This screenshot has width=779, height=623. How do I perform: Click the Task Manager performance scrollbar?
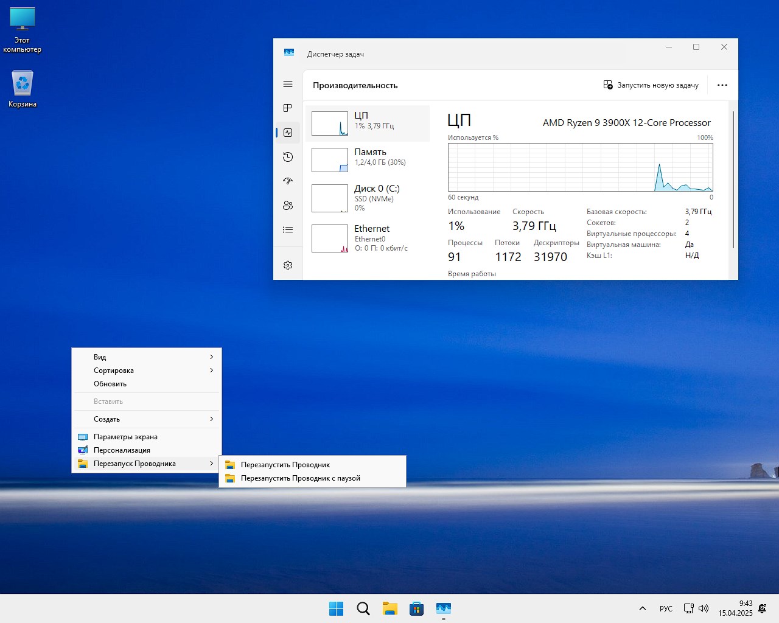tap(733, 179)
